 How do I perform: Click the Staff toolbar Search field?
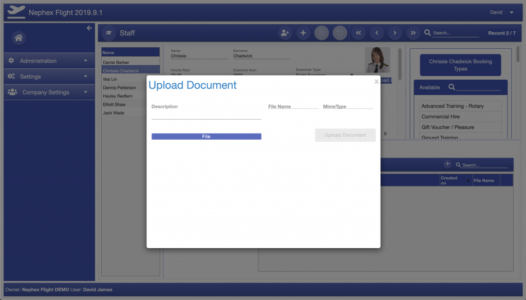coord(455,33)
